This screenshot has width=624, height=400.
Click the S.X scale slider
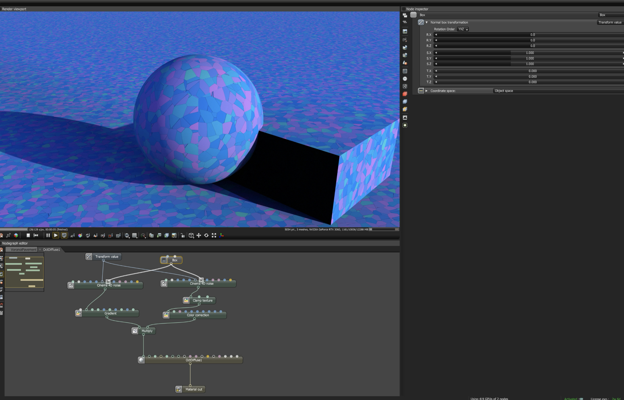tap(530, 53)
